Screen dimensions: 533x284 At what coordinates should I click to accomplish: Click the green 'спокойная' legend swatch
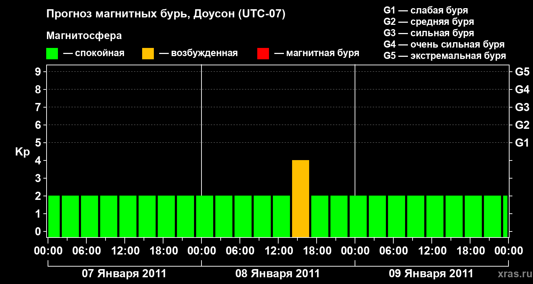tap(52, 54)
